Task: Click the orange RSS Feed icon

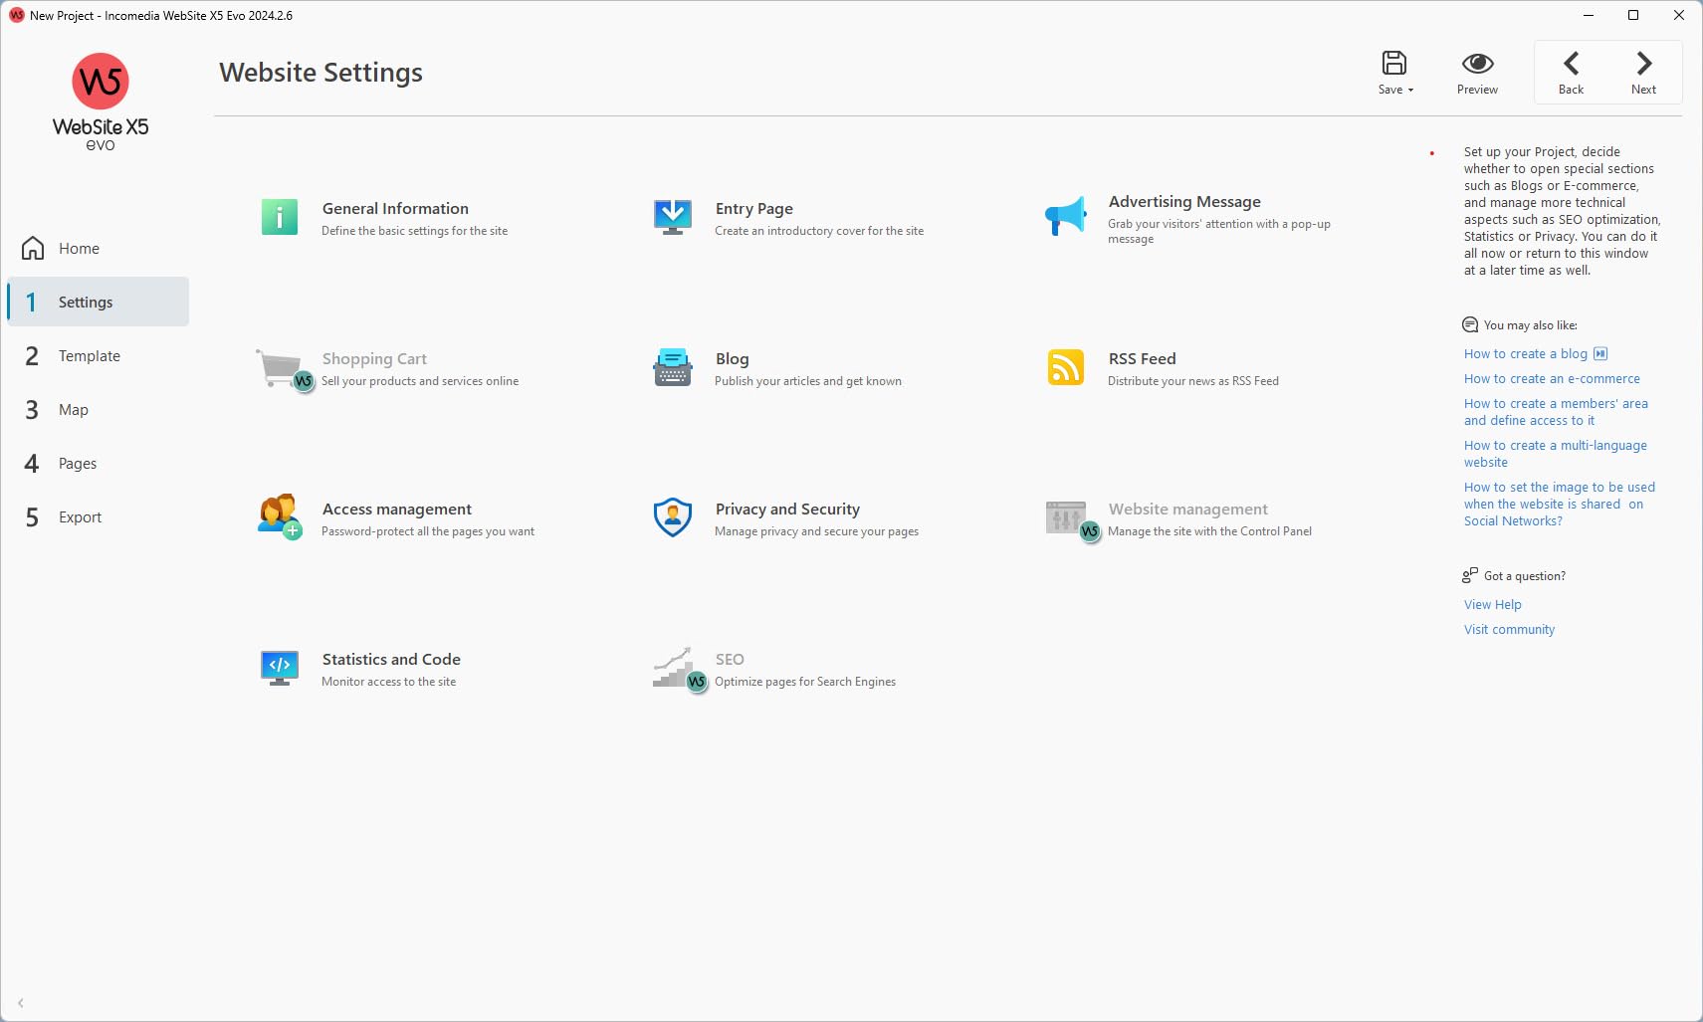Action: coord(1066,367)
